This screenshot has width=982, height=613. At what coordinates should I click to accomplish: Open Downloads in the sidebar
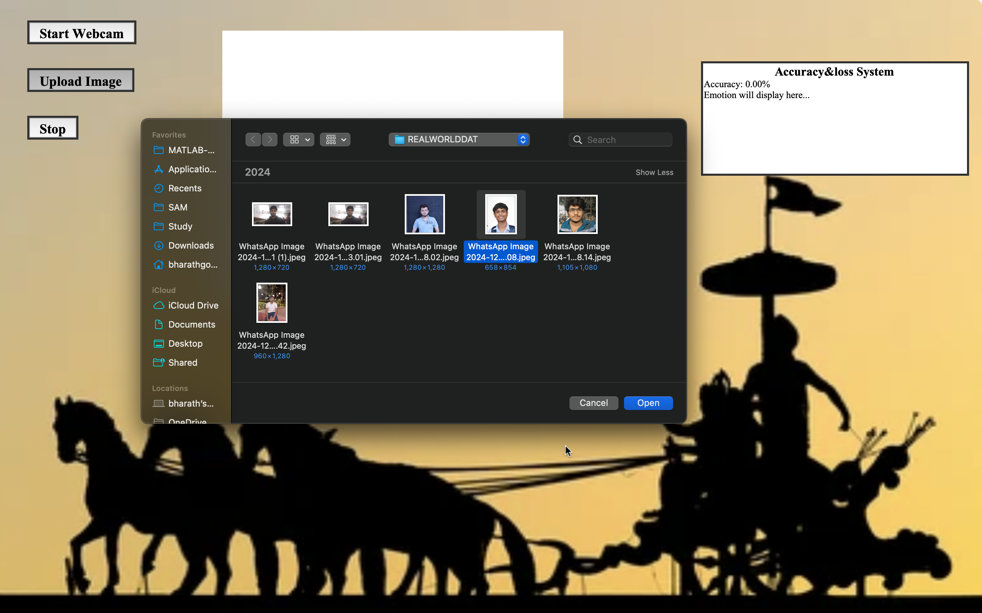186,245
